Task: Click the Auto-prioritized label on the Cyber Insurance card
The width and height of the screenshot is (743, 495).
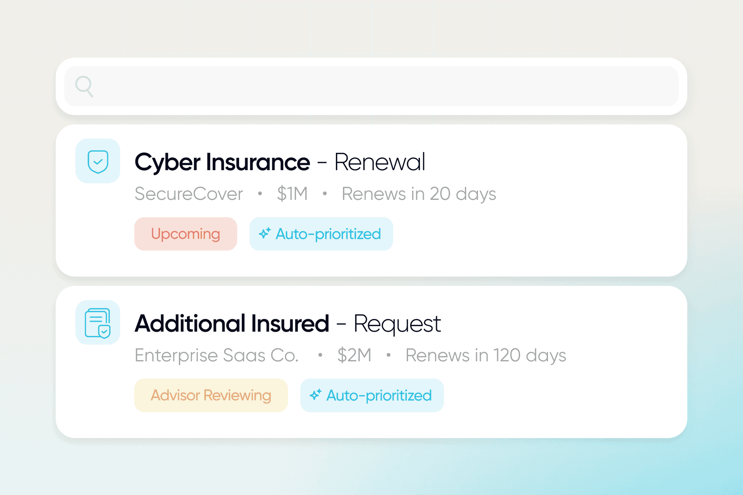Action: coord(328,234)
